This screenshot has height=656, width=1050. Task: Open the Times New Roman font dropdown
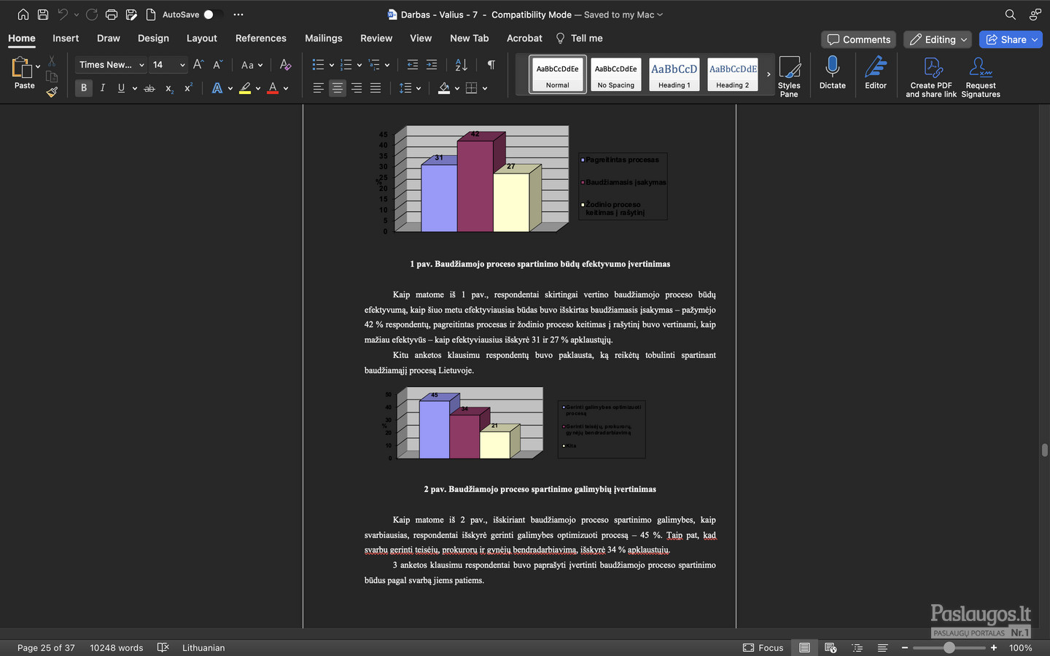[111, 65]
